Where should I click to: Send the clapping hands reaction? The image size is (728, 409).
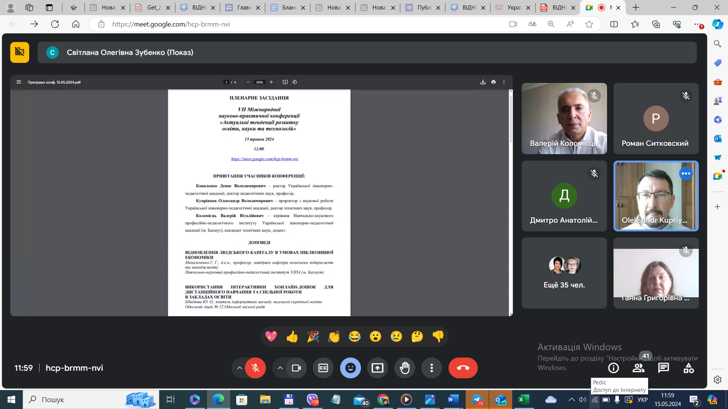coord(334,336)
